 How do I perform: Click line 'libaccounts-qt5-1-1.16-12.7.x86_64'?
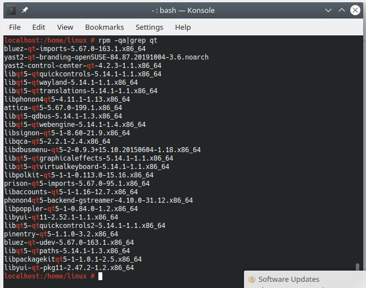pos(71,192)
